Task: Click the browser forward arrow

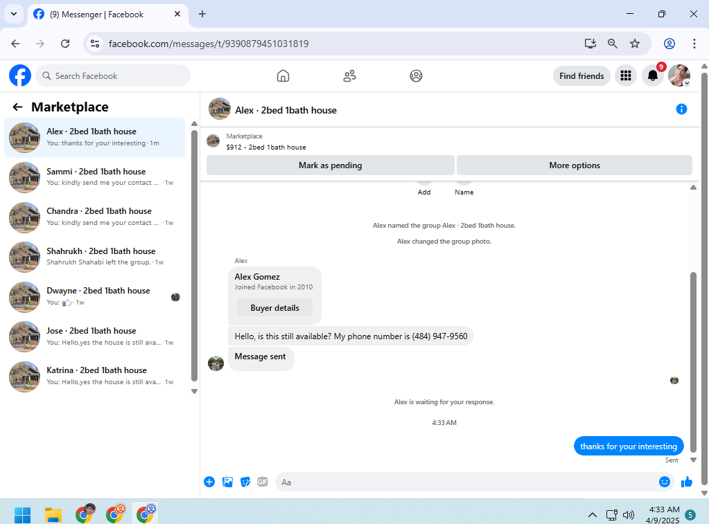Action: pos(40,44)
